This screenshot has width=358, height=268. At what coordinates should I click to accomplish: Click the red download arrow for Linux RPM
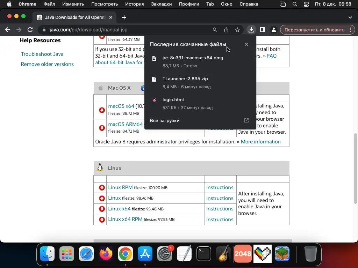click(x=102, y=187)
